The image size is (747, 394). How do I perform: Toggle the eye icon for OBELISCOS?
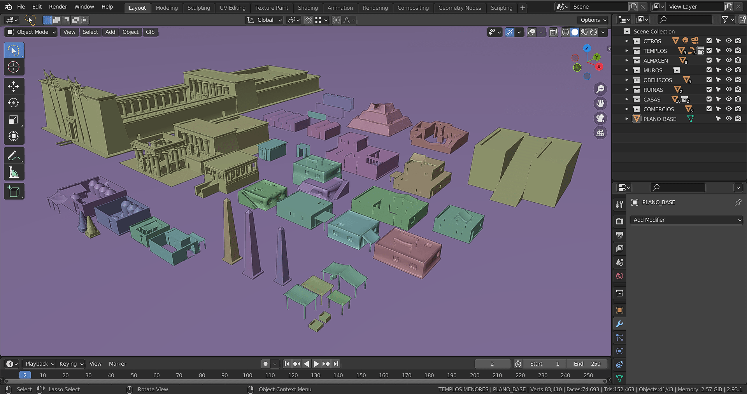click(728, 80)
